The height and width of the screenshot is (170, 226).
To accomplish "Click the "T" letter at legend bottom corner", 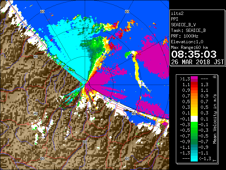I will point(215,160).
